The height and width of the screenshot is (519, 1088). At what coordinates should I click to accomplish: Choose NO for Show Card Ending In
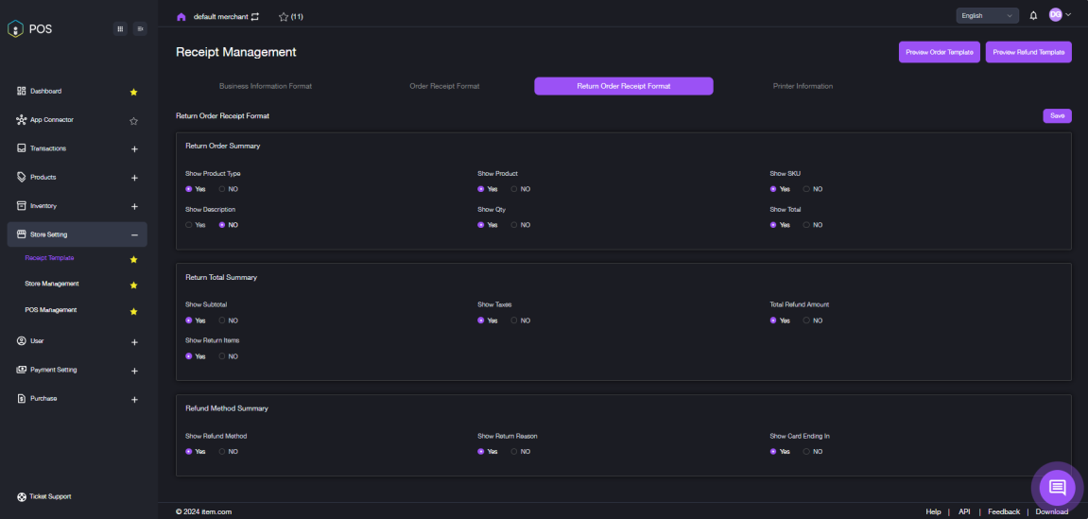pyautogui.click(x=806, y=451)
